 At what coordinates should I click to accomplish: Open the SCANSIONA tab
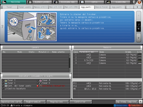point(118,2)
